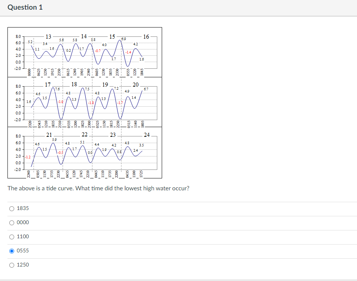The height and width of the screenshot is (281, 357).
Task: Select the 1835 radio button
Action: tap(12, 209)
